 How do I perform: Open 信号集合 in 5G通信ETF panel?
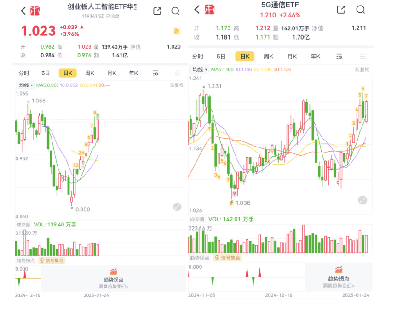coord(228,258)
